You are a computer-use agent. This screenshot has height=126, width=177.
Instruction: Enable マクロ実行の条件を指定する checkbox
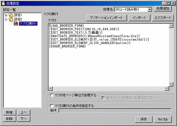52,106
